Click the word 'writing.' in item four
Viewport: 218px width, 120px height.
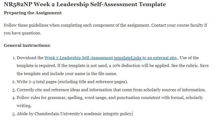[24, 106]
